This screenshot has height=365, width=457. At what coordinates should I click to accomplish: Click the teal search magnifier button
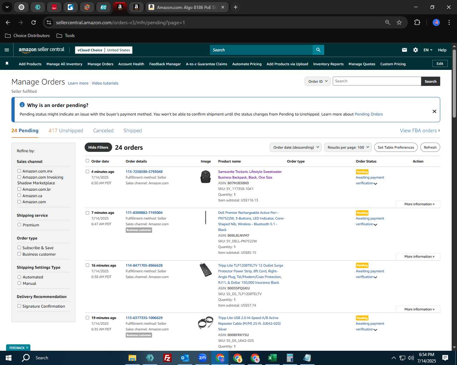pos(318,50)
